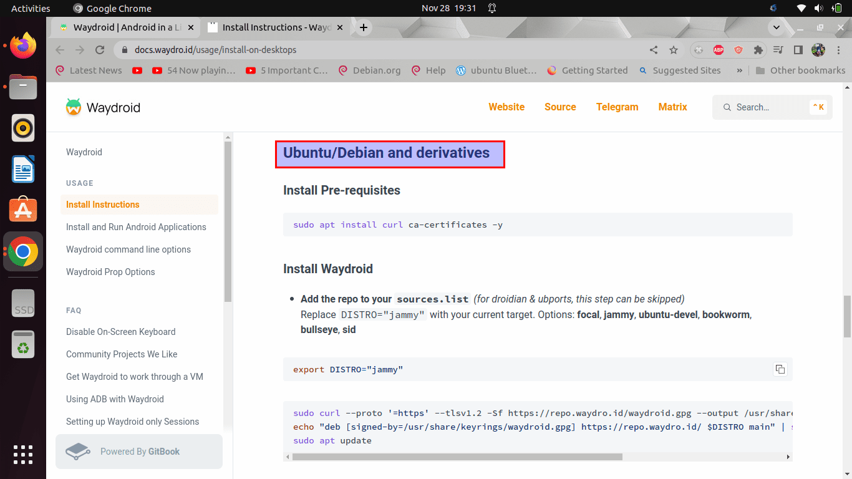852x479 pixels.
Task: Click the Powered By GitBook button
Action: [139, 452]
